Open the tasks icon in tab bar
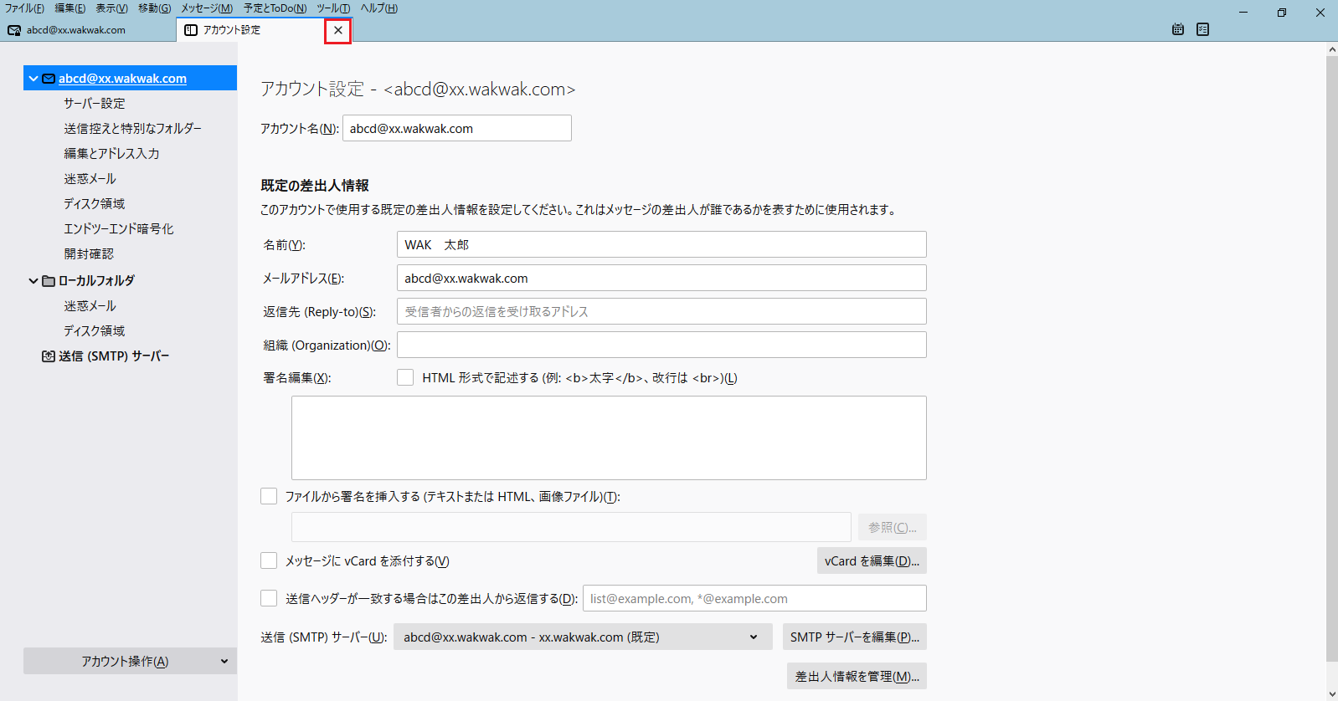Image resolution: width=1338 pixels, height=701 pixels. pyautogui.click(x=1203, y=29)
